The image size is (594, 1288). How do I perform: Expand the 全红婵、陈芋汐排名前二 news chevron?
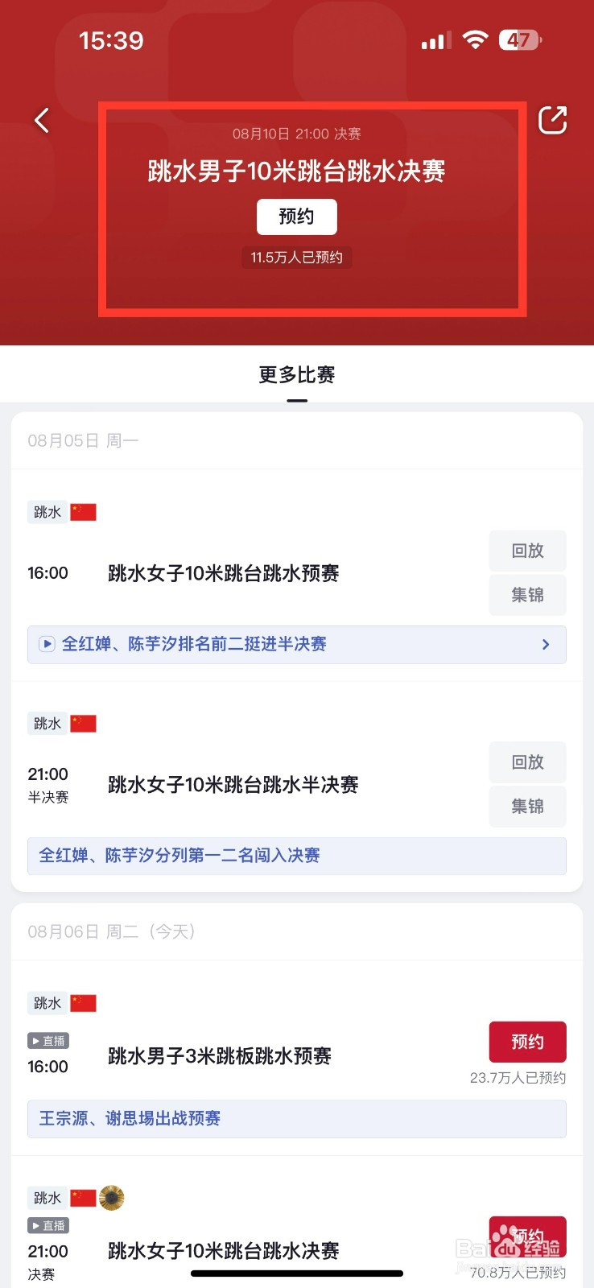(546, 644)
